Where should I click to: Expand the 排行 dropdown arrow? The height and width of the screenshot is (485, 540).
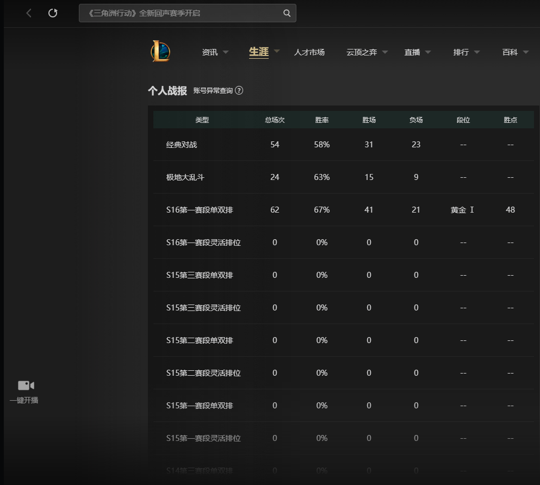(477, 52)
